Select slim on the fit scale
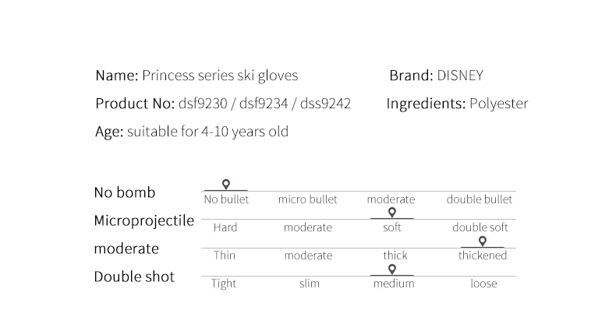Viewport: 616px width, 335px height. click(x=310, y=284)
